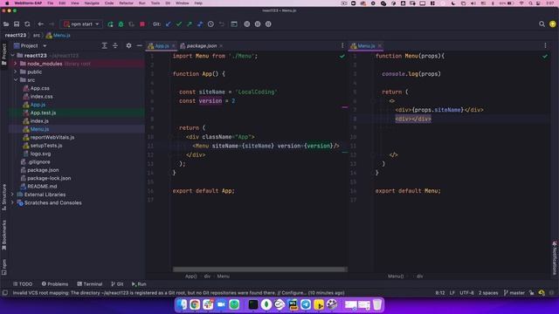Collapse the react123 root folder
This screenshot has width=559, height=314.
[13, 56]
